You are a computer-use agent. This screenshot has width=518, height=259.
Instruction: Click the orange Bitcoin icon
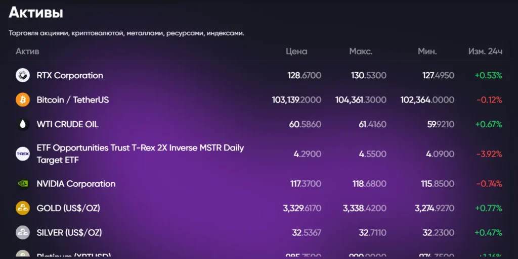(x=23, y=100)
